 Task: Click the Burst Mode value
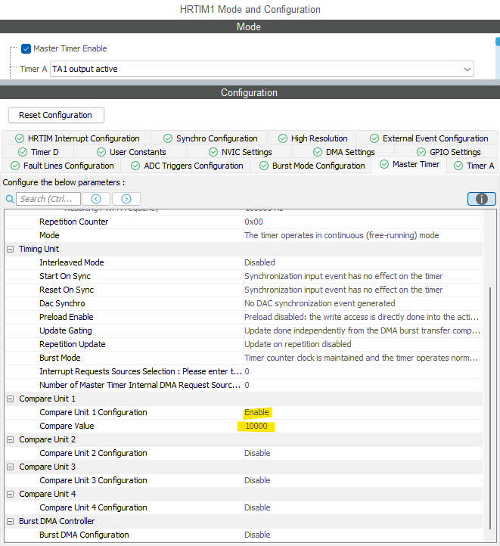tap(361, 358)
